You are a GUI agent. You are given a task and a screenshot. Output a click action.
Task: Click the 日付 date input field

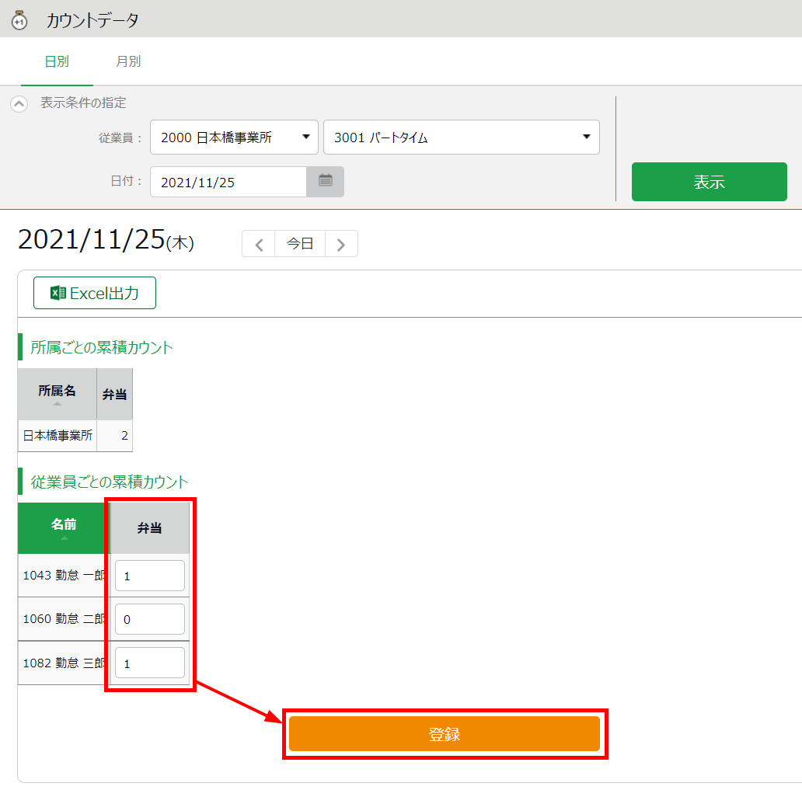click(228, 182)
